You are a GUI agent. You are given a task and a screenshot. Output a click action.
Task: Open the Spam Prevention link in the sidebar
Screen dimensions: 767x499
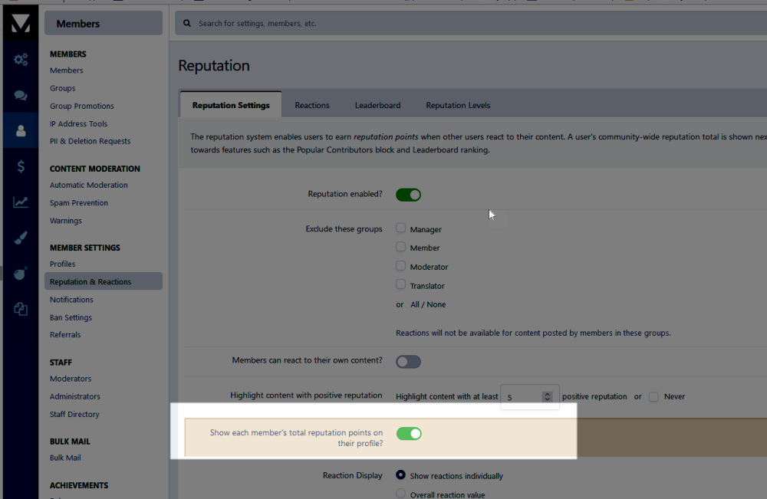79,203
